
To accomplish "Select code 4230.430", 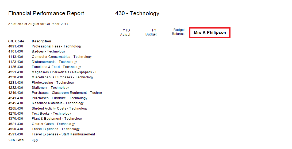I will (x=16, y=77).
